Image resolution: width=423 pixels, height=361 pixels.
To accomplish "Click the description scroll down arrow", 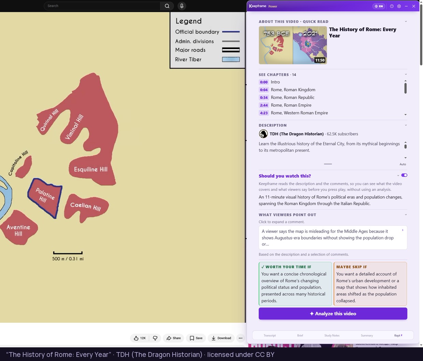I will tap(405, 158).
